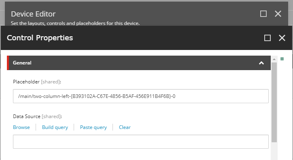Focus the Placeholder text field

click(141, 96)
